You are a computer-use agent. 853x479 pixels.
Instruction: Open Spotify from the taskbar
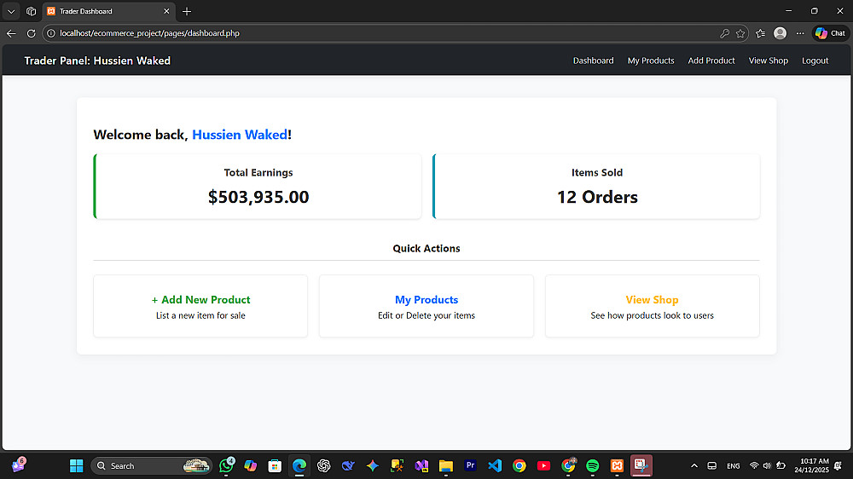[x=593, y=466]
